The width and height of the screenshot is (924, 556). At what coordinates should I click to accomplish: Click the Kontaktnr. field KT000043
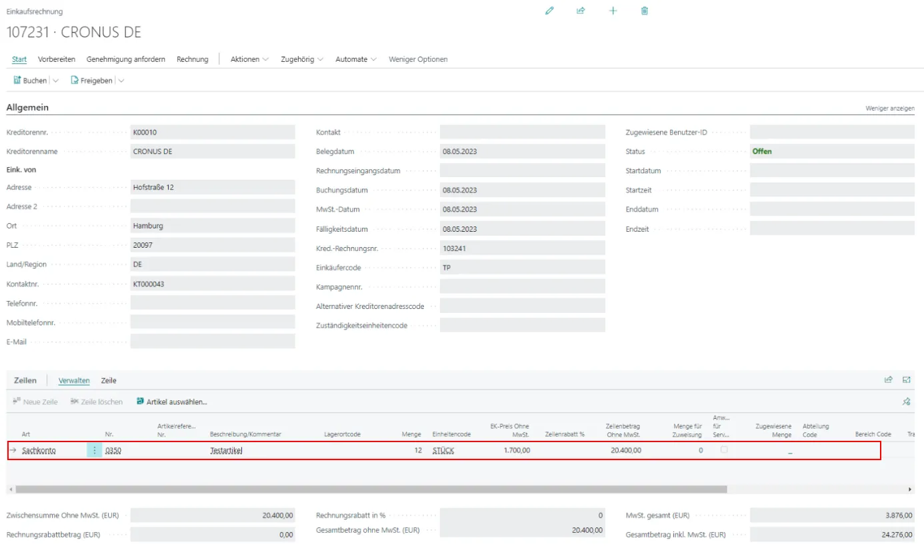tap(213, 284)
